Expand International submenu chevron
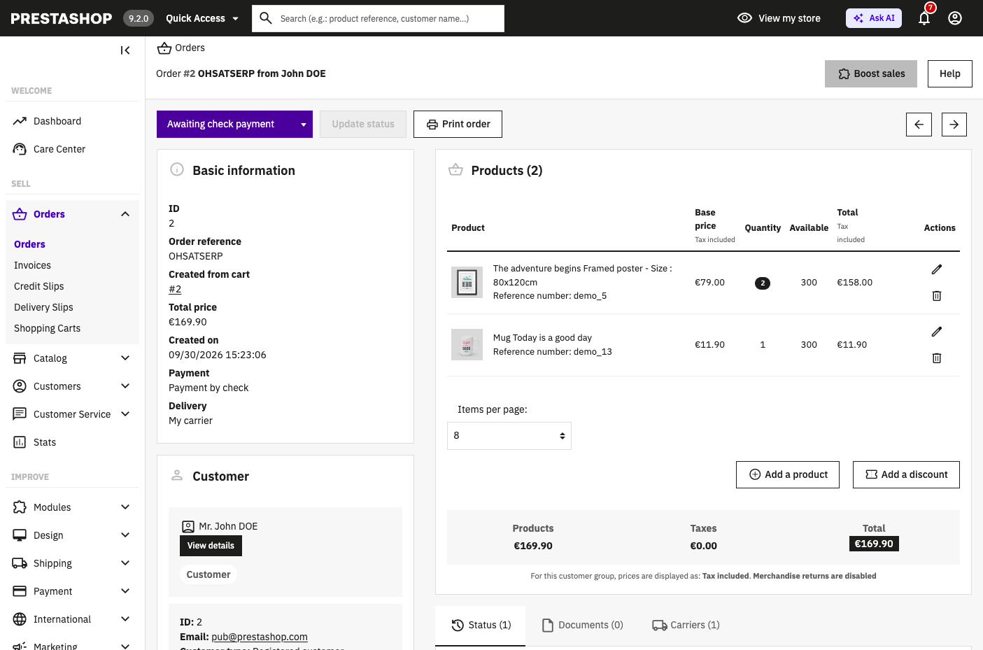Viewport: 983px width, 650px height. tap(125, 619)
